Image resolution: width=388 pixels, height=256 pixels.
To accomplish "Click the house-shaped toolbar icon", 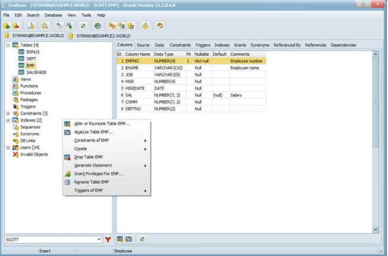I will tap(160, 26).
